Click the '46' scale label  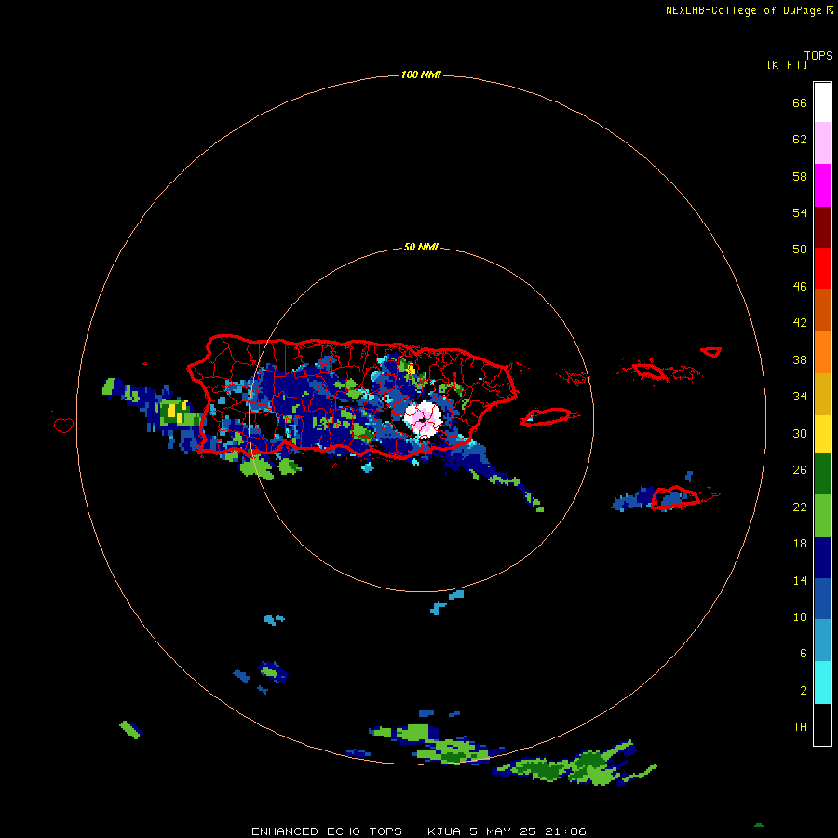point(800,287)
